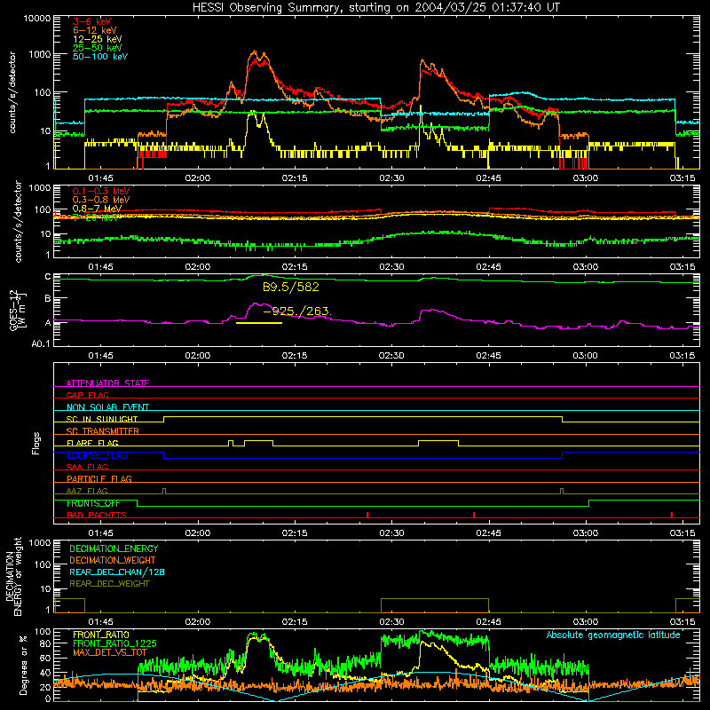Select the orange 6-12 keV legend label
This screenshot has width=710, height=710.
(94, 30)
